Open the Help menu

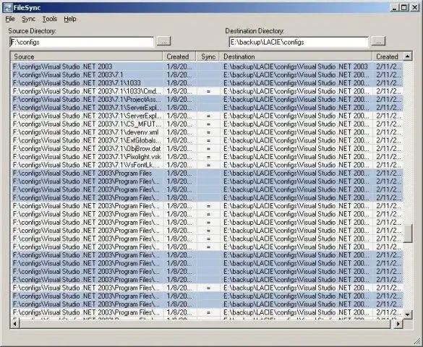pyautogui.click(x=70, y=19)
